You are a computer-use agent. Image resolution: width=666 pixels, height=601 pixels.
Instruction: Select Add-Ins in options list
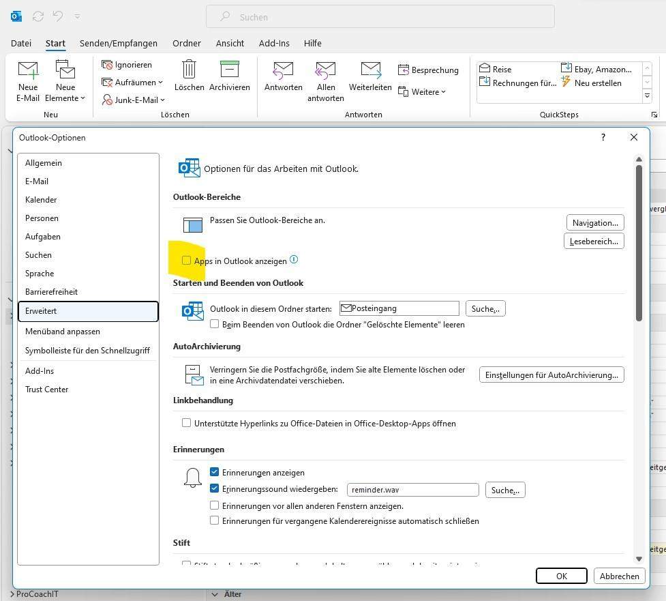pyautogui.click(x=89, y=371)
